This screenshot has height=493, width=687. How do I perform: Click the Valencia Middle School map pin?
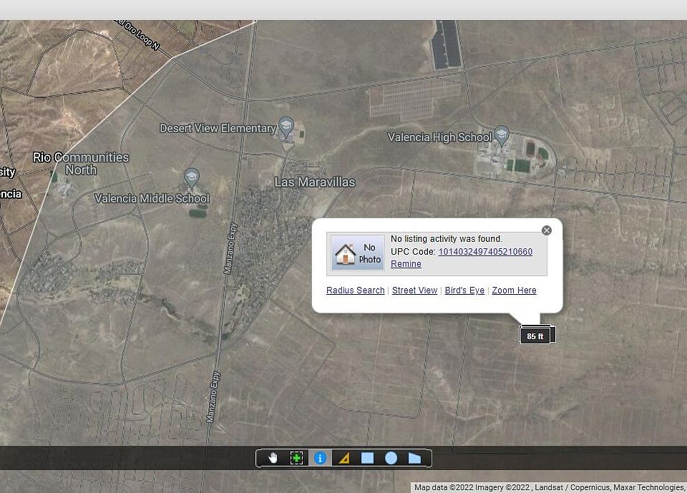point(192,178)
